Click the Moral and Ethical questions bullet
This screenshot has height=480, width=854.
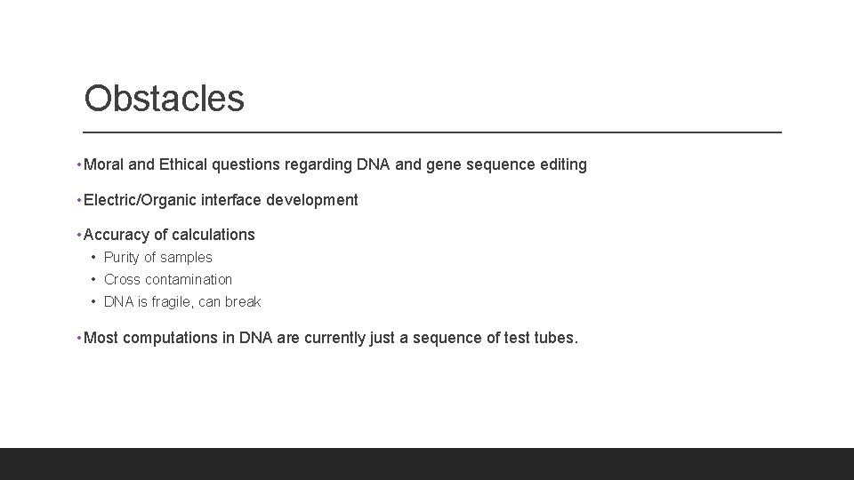[x=334, y=164]
